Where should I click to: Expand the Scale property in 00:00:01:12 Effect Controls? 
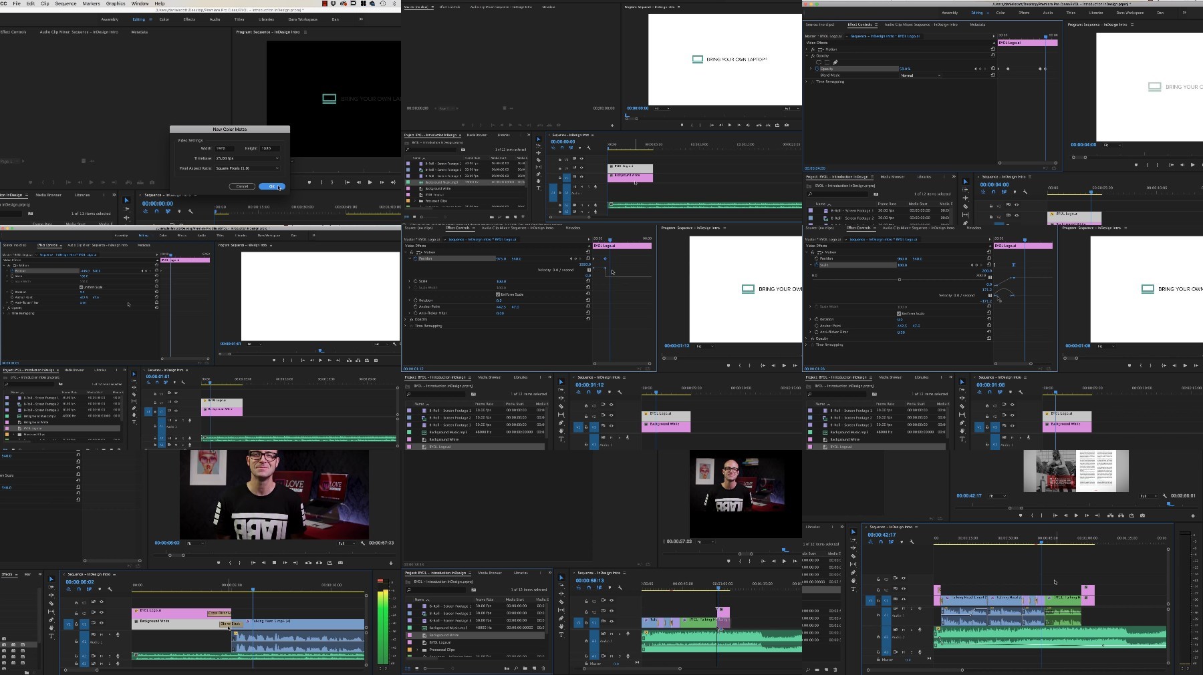(x=410, y=281)
